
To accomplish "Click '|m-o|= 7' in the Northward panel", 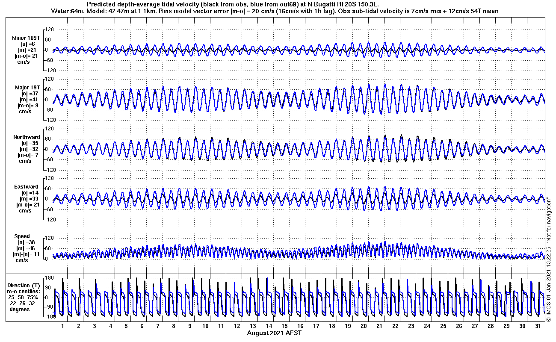I will pos(28,155).
